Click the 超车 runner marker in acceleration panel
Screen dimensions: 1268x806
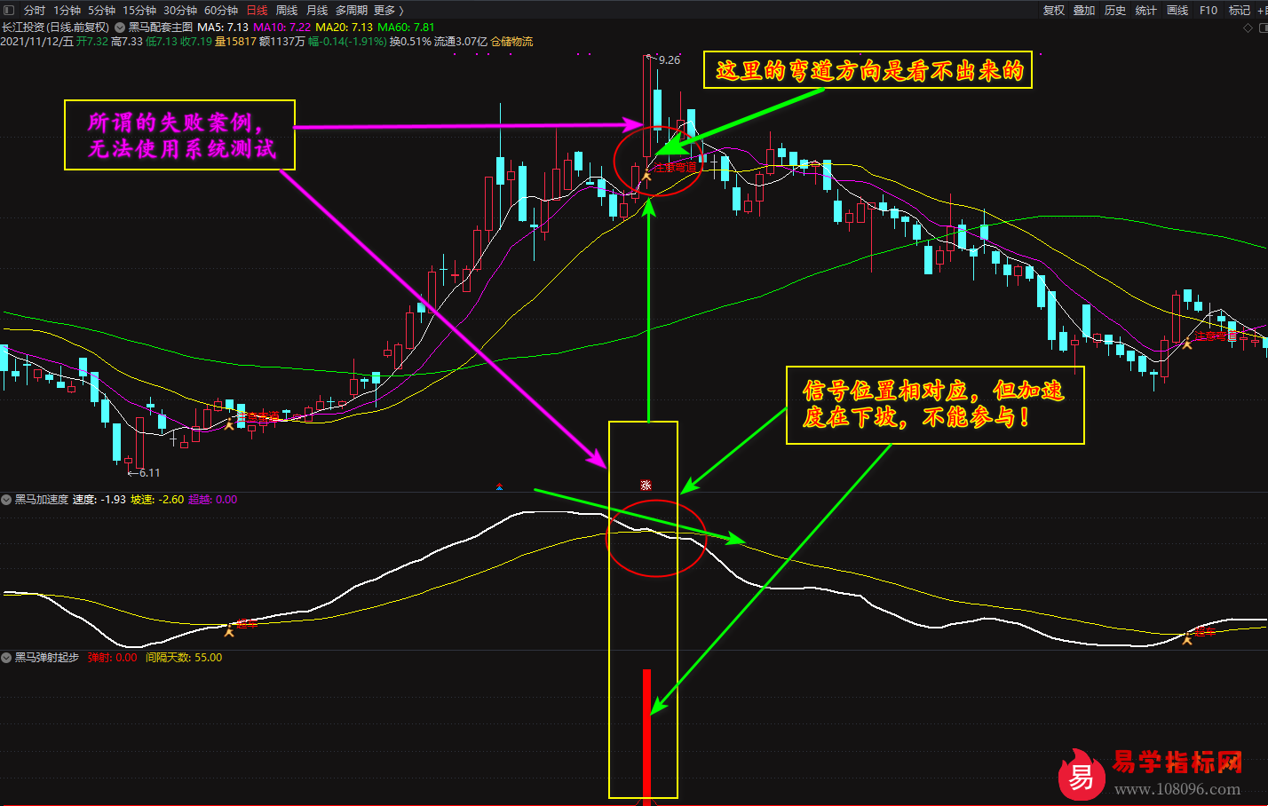point(230,630)
